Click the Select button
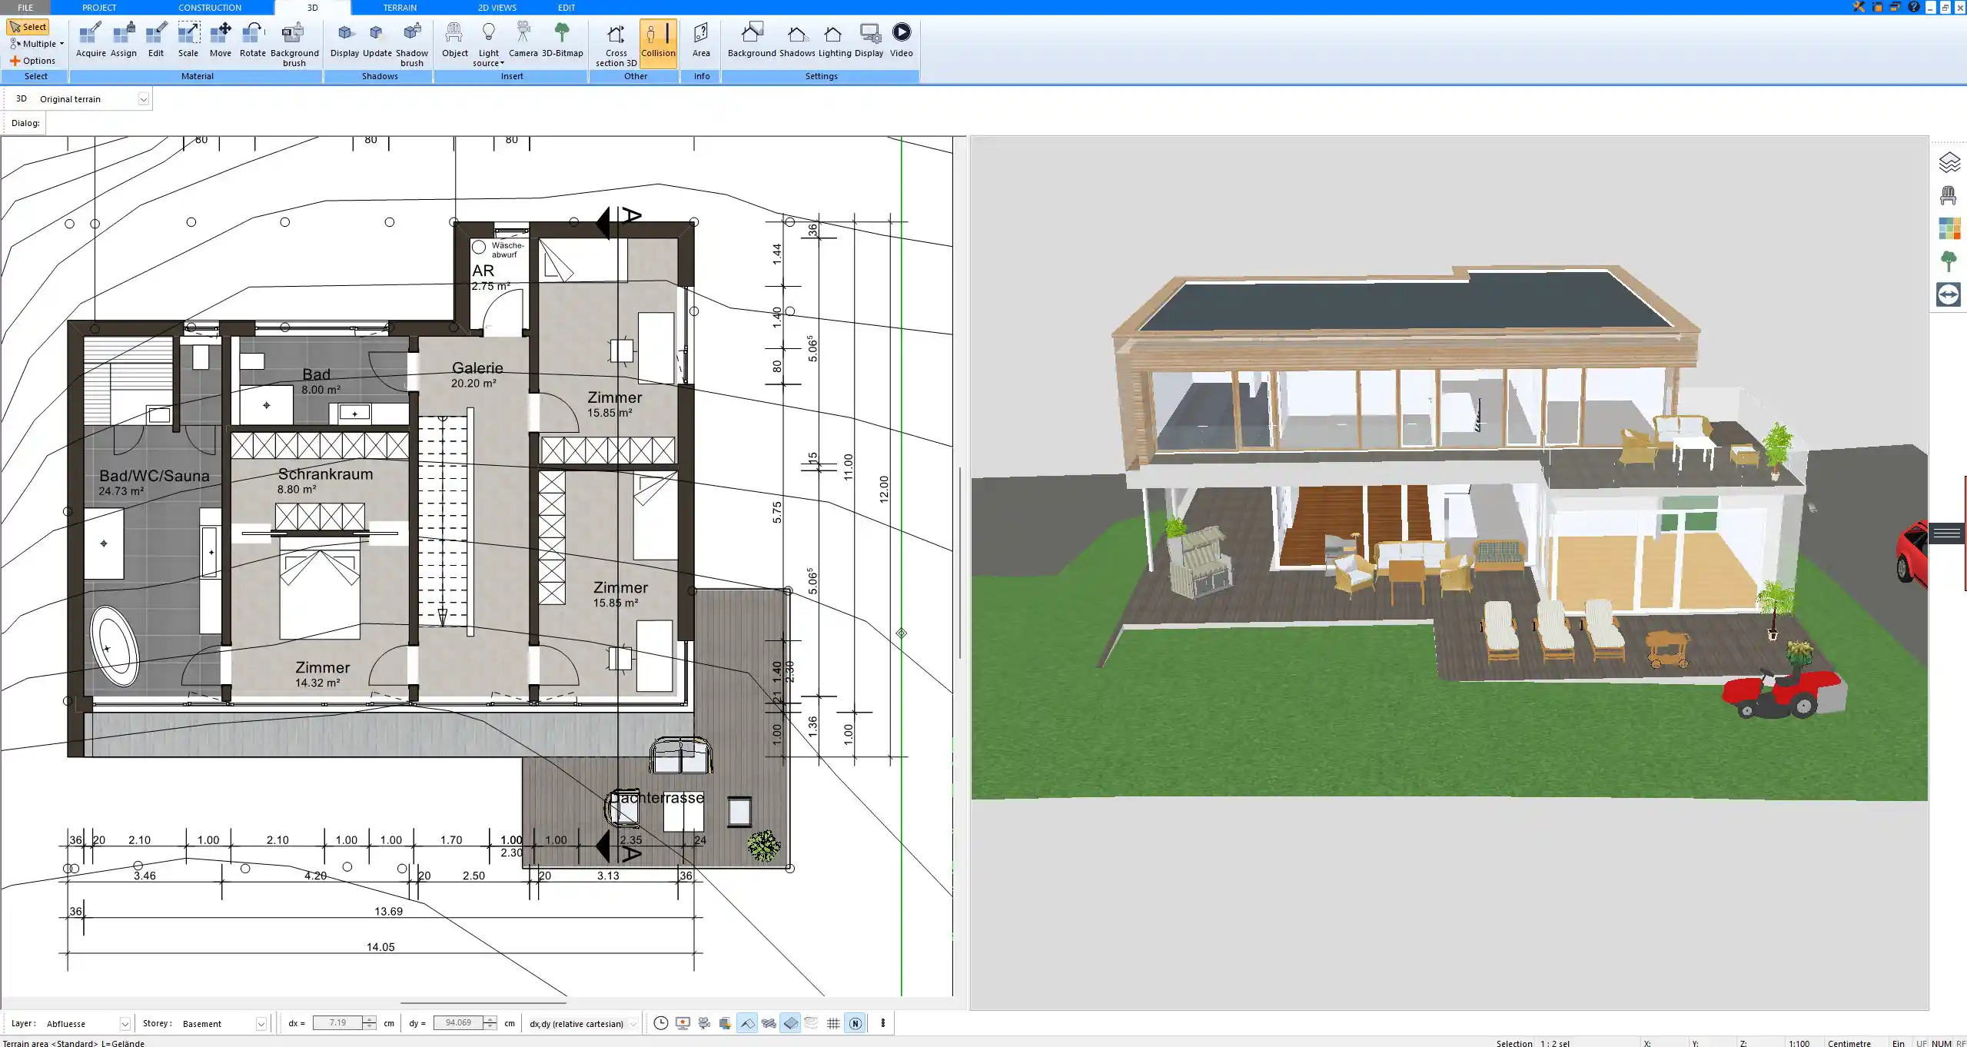This screenshot has width=1967, height=1047. tap(28, 27)
